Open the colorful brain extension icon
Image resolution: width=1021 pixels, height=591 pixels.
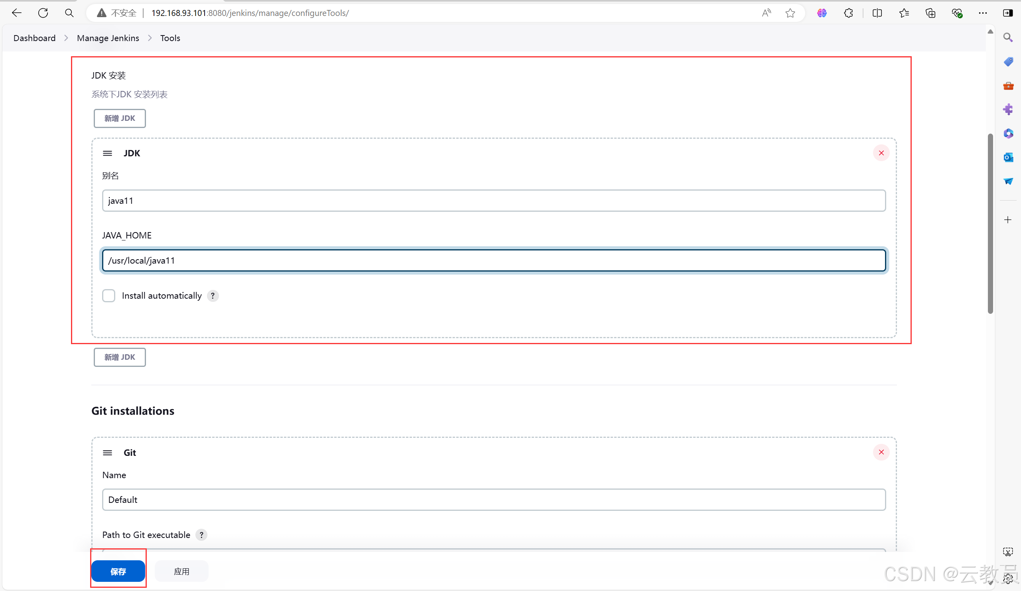(822, 13)
